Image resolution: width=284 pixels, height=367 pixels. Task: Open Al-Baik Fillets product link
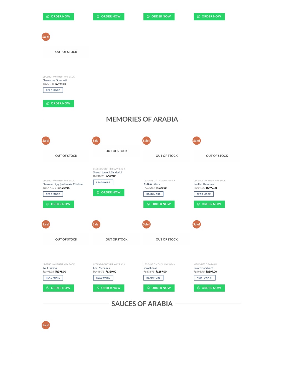pyautogui.click(x=152, y=184)
